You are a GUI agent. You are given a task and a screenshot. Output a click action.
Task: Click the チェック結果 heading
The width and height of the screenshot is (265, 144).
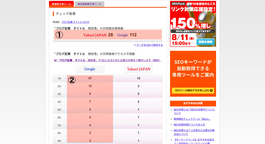tap(66, 14)
